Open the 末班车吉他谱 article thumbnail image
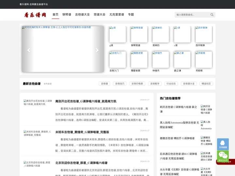The width and height of the screenshot is (235, 176). tap(38, 133)
